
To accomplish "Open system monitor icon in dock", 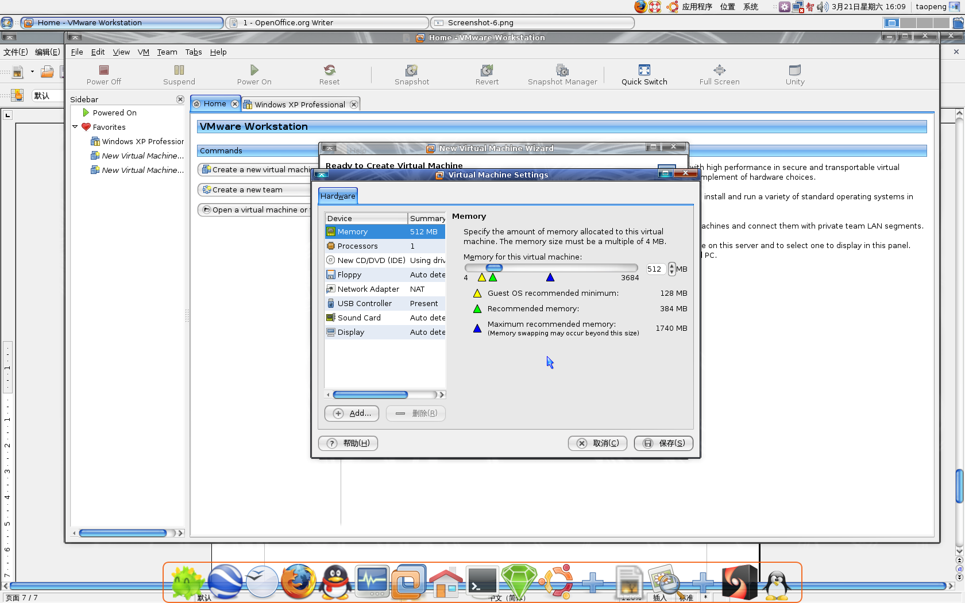I will point(372,581).
